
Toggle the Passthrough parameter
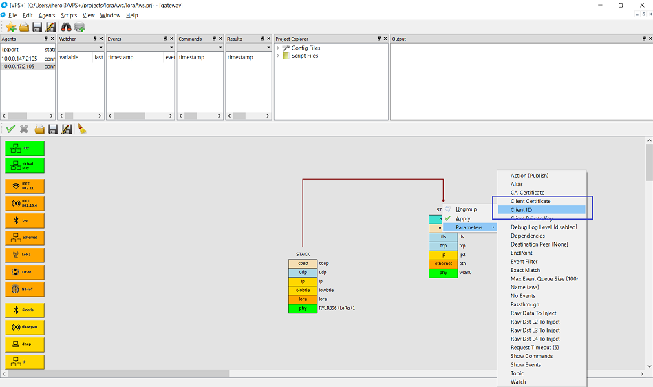(x=524, y=304)
